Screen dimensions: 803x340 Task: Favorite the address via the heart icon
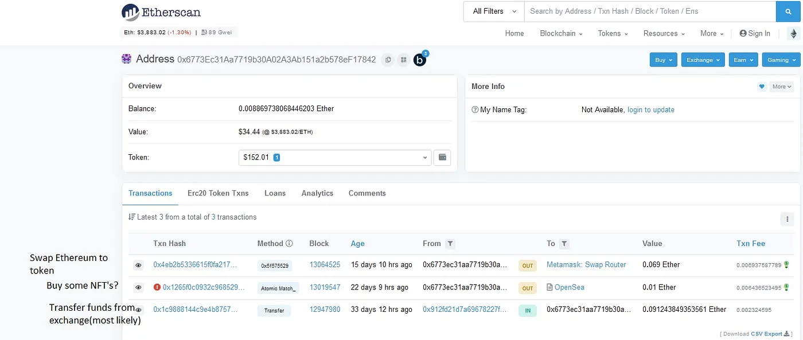point(762,86)
